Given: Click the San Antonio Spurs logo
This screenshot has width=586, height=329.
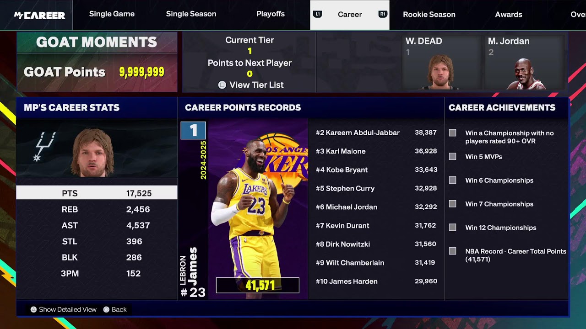Looking at the screenshot, I should click(44, 147).
